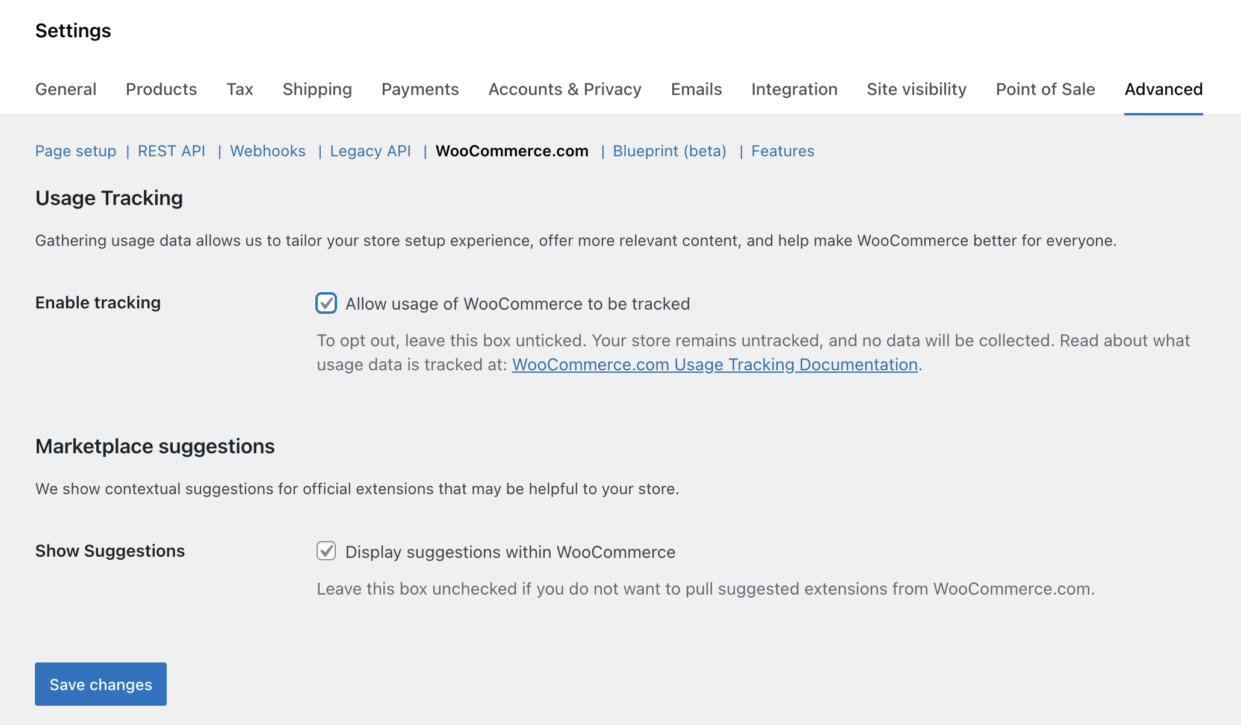This screenshot has width=1241, height=725.
Task: Open the General settings tab
Action: (66, 89)
